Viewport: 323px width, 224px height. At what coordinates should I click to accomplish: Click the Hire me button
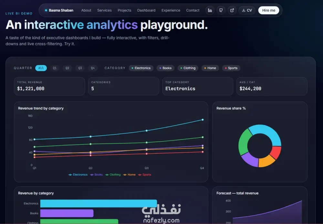[x=269, y=10]
